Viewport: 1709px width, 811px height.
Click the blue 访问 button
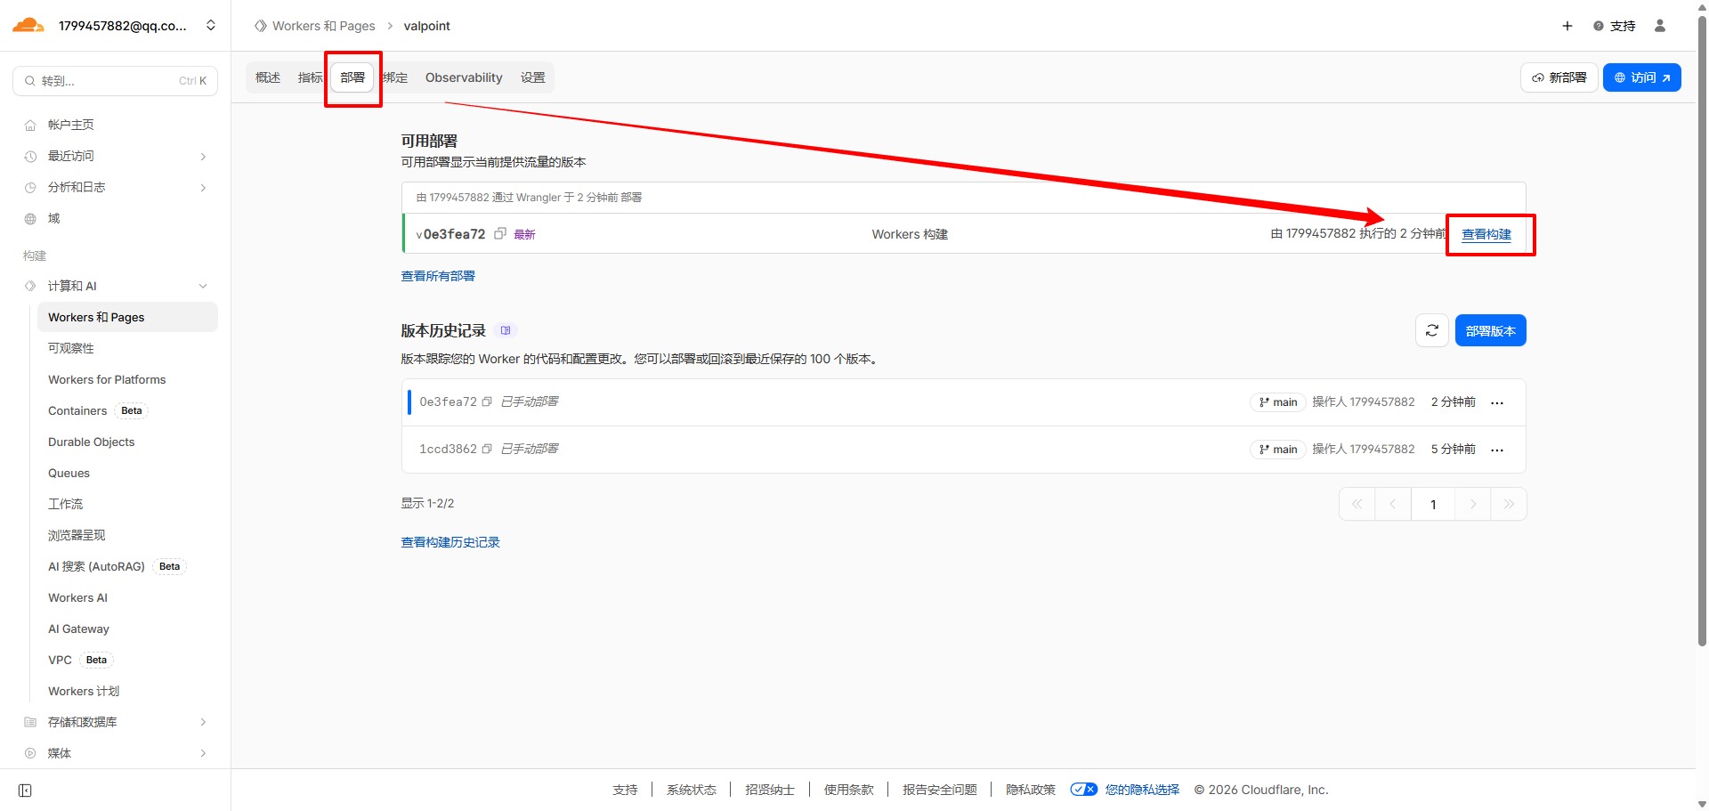pyautogui.click(x=1642, y=77)
